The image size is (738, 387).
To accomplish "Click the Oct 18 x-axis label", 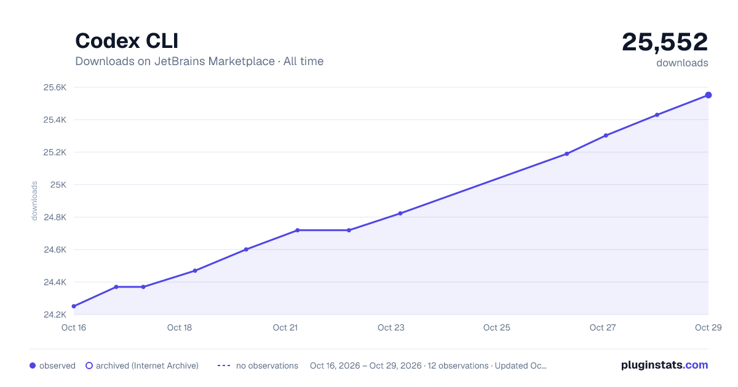I will pyautogui.click(x=180, y=327).
